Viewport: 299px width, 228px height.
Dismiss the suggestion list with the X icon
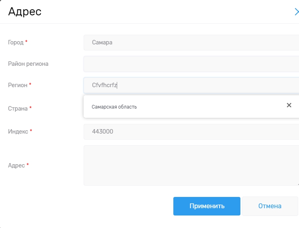pos(289,105)
